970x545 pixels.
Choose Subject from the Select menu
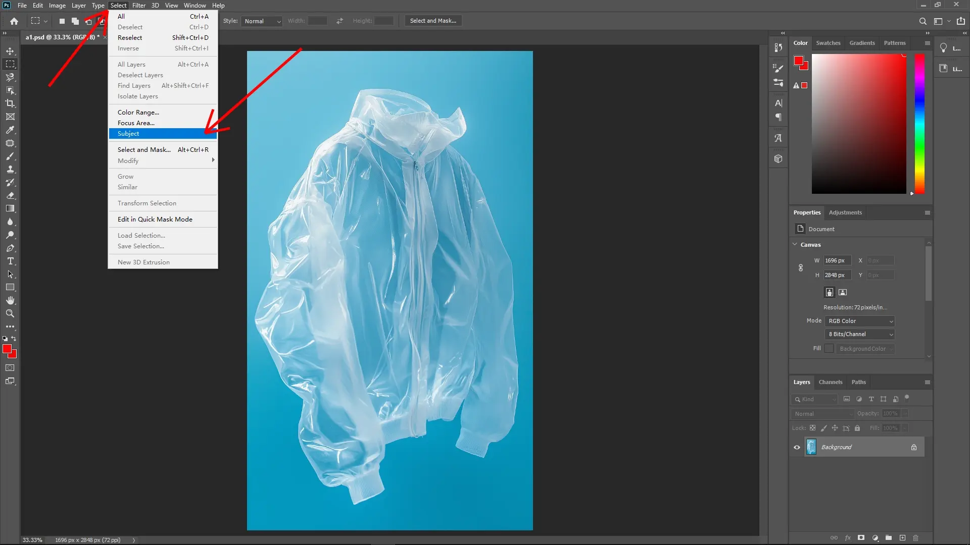[128, 133]
